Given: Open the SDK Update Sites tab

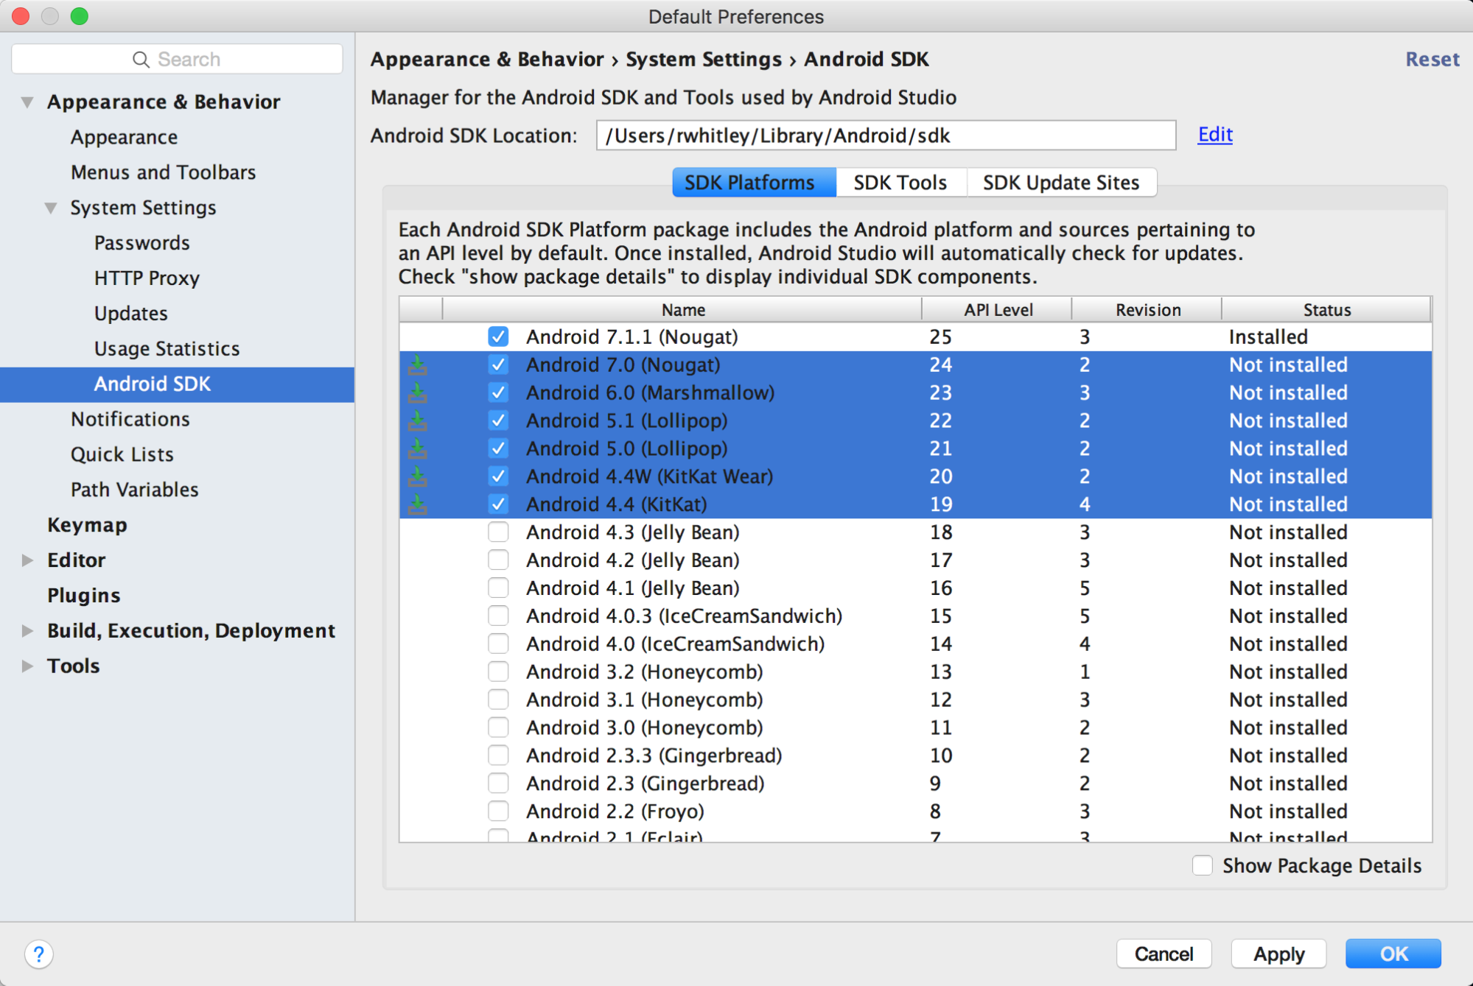Looking at the screenshot, I should click(x=1061, y=182).
